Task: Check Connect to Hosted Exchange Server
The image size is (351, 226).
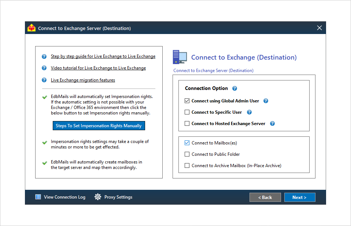Action: (x=187, y=124)
